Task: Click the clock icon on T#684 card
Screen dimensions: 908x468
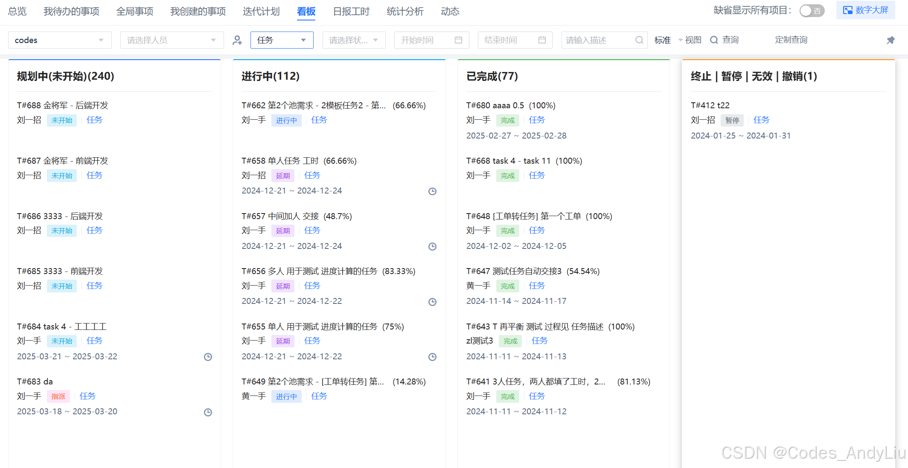Action: point(208,357)
